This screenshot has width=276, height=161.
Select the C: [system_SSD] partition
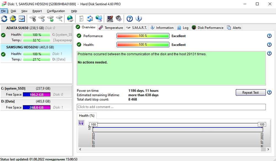click(x=36, y=91)
